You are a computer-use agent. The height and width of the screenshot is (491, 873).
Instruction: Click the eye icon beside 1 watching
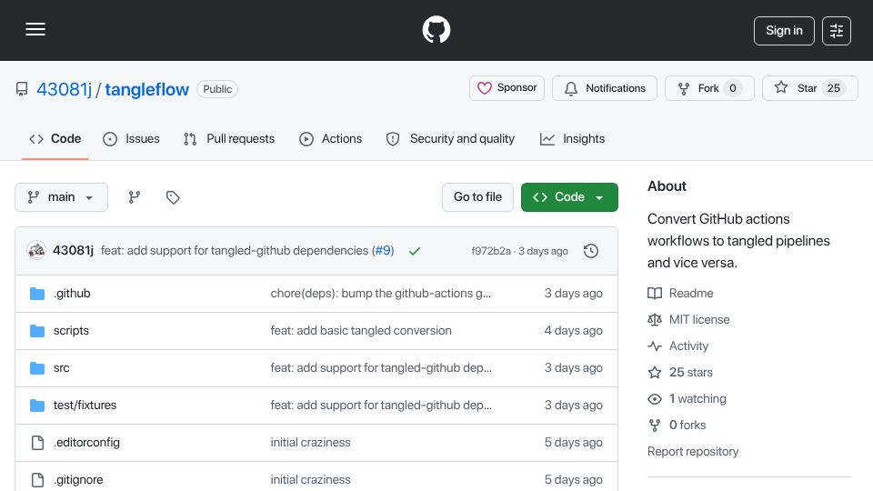click(x=655, y=399)
